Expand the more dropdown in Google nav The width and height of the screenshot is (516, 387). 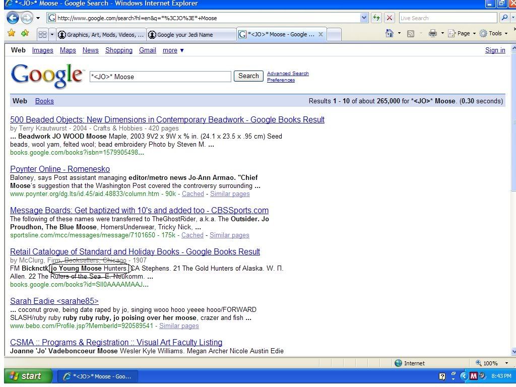click(x=173, y=50)
